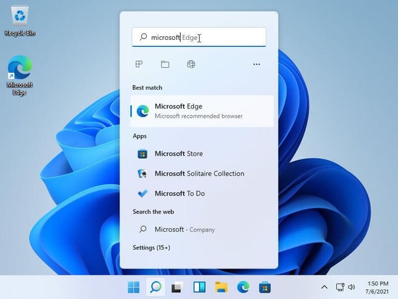The height and width of the screenshot is (299, 398).
Task: Expand the Settings (15+) results group
Action: [x=151, y=247]
